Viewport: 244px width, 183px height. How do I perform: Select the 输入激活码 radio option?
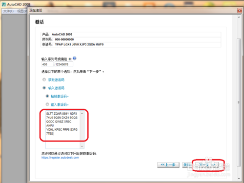pos(44,88)
